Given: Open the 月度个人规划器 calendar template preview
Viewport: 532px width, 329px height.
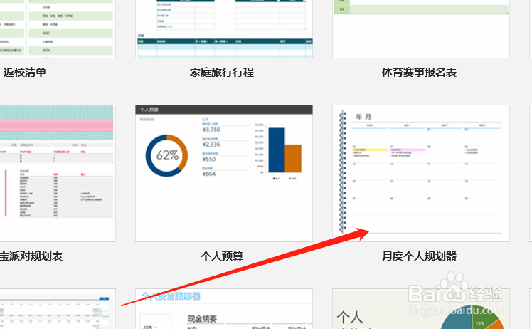Looking at the screenshot, I should [x=421, y=173].
